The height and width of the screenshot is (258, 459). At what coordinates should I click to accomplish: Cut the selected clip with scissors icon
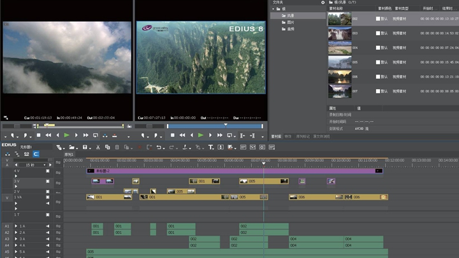click(98, 147)
